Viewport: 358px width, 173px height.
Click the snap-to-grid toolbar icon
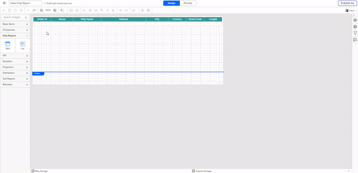tap(143, 10)
